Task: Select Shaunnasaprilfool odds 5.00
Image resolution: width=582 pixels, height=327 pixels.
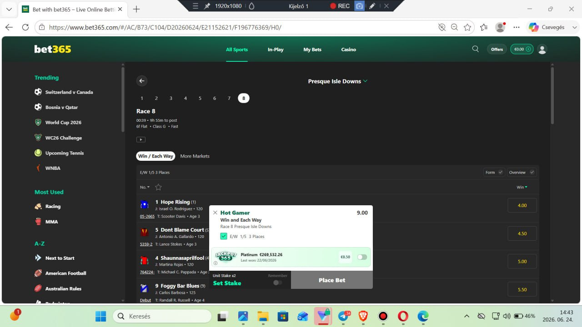Action: tap(522, 262)
